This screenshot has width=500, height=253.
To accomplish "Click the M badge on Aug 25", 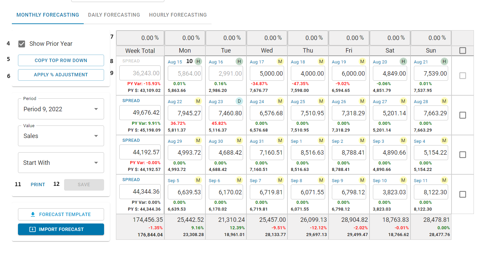I will click(x=321, y=101).
